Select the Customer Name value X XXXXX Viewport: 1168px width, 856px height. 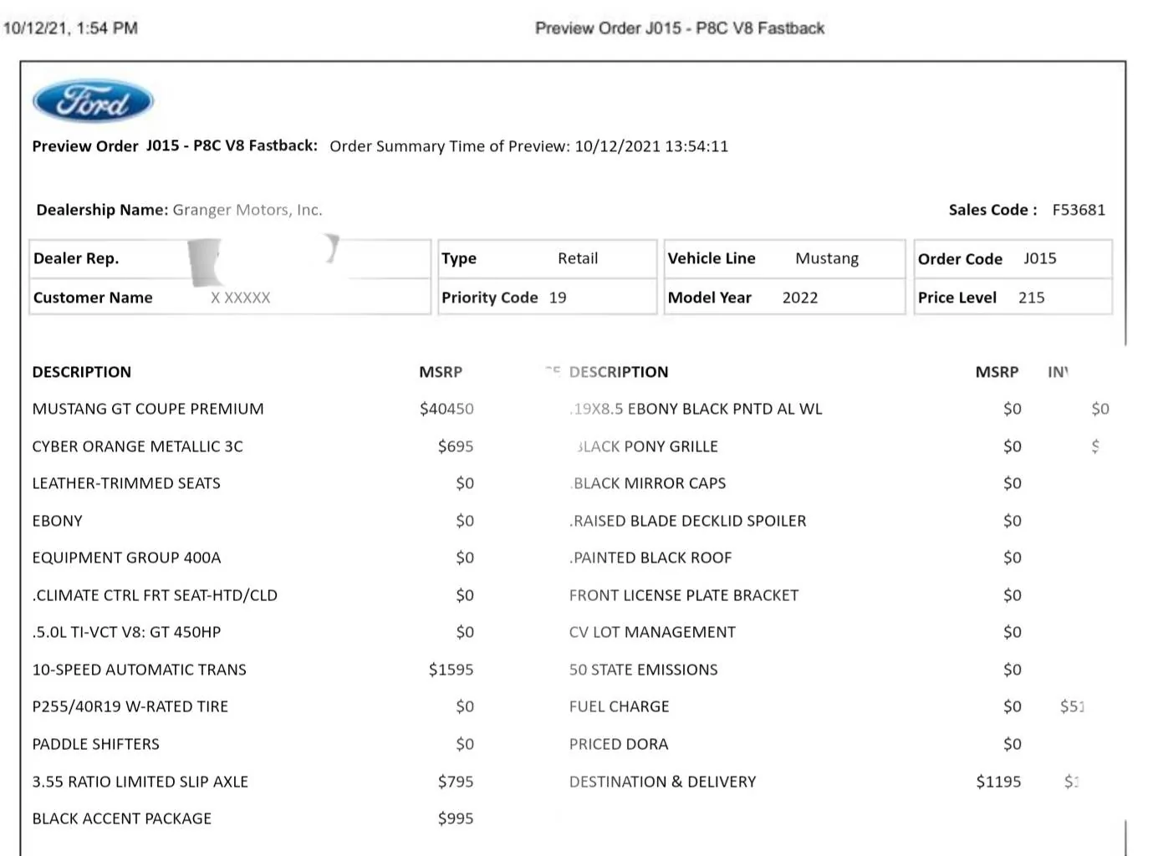(x=241, y=298)
